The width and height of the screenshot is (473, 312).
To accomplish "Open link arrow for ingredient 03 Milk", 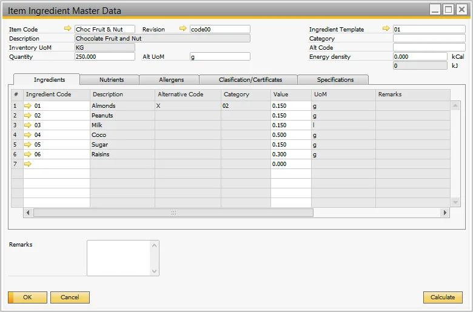I will coord(28,125).
